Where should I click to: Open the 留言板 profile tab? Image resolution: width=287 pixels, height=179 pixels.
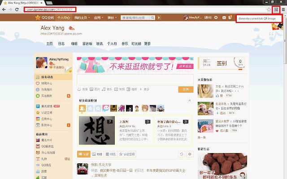(87, 44)
